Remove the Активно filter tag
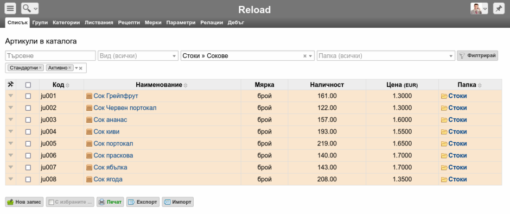The width and height of the screenshot is (510, 214). [x=69, y=68]
